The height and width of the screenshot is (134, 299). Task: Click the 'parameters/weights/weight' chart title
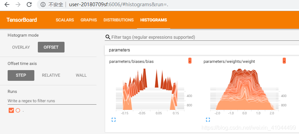tap(229, 61)
